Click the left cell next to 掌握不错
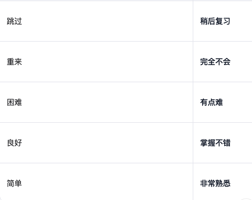This screenshot has height=200, width=252. [14, 143]
